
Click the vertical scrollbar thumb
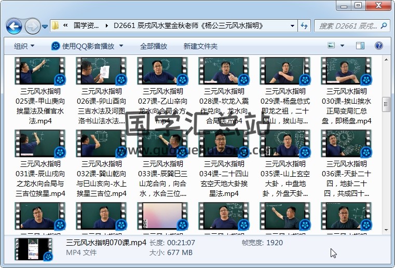point(386,104)
